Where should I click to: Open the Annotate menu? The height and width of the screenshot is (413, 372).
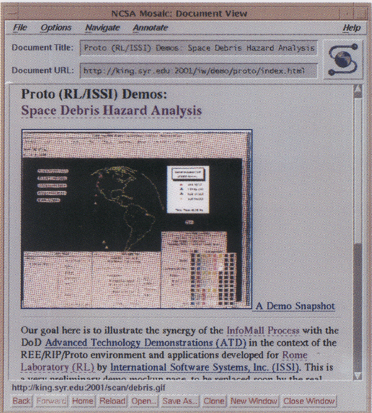click(151, 27)
